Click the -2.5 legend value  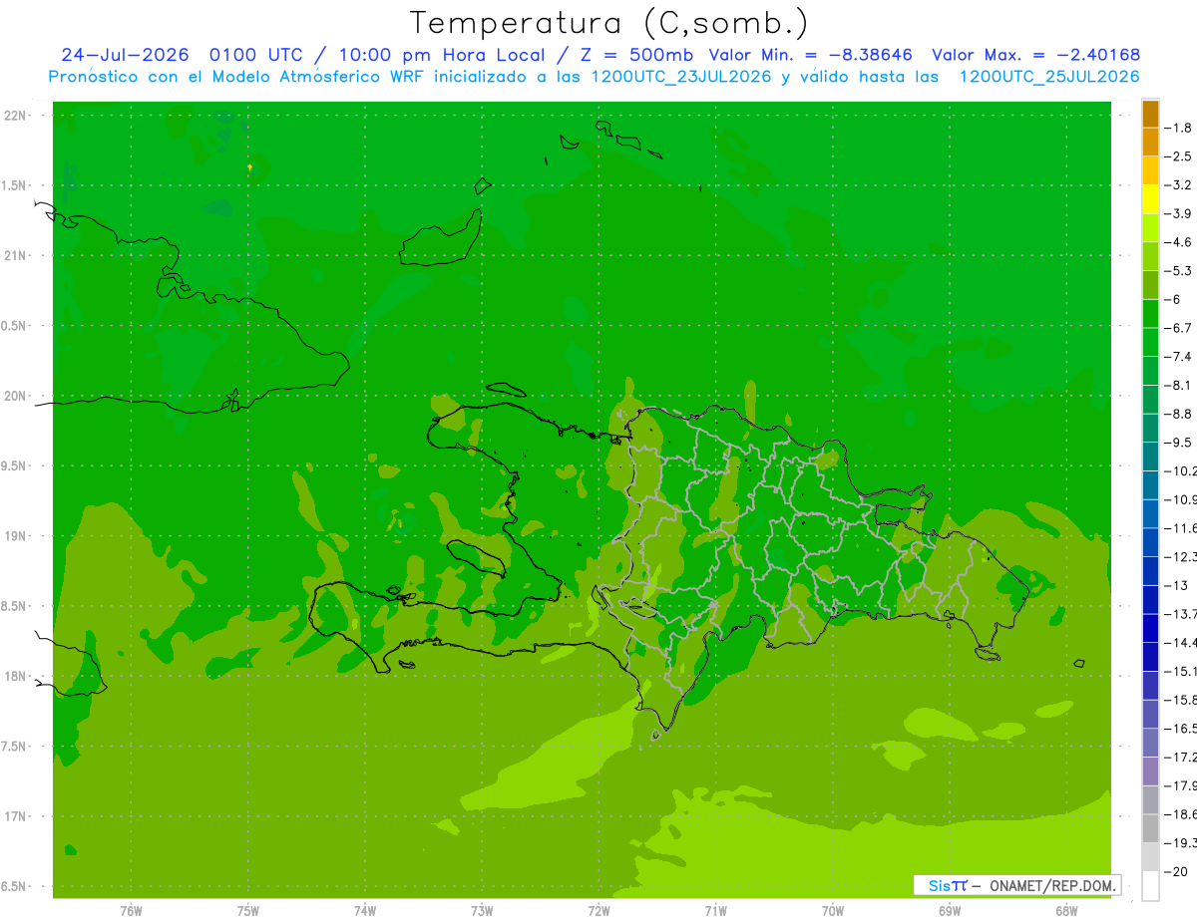1178,156
